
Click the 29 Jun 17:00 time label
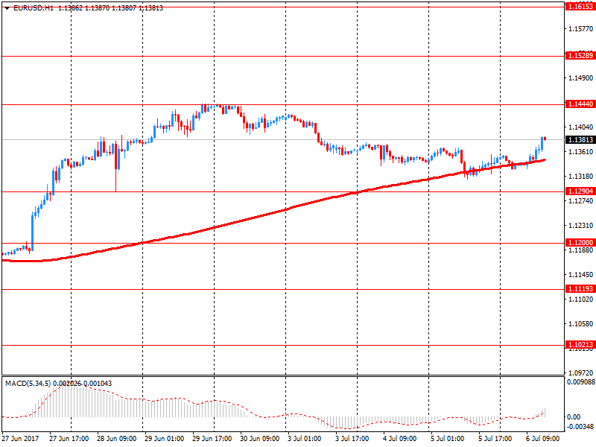tap(212, 438)
